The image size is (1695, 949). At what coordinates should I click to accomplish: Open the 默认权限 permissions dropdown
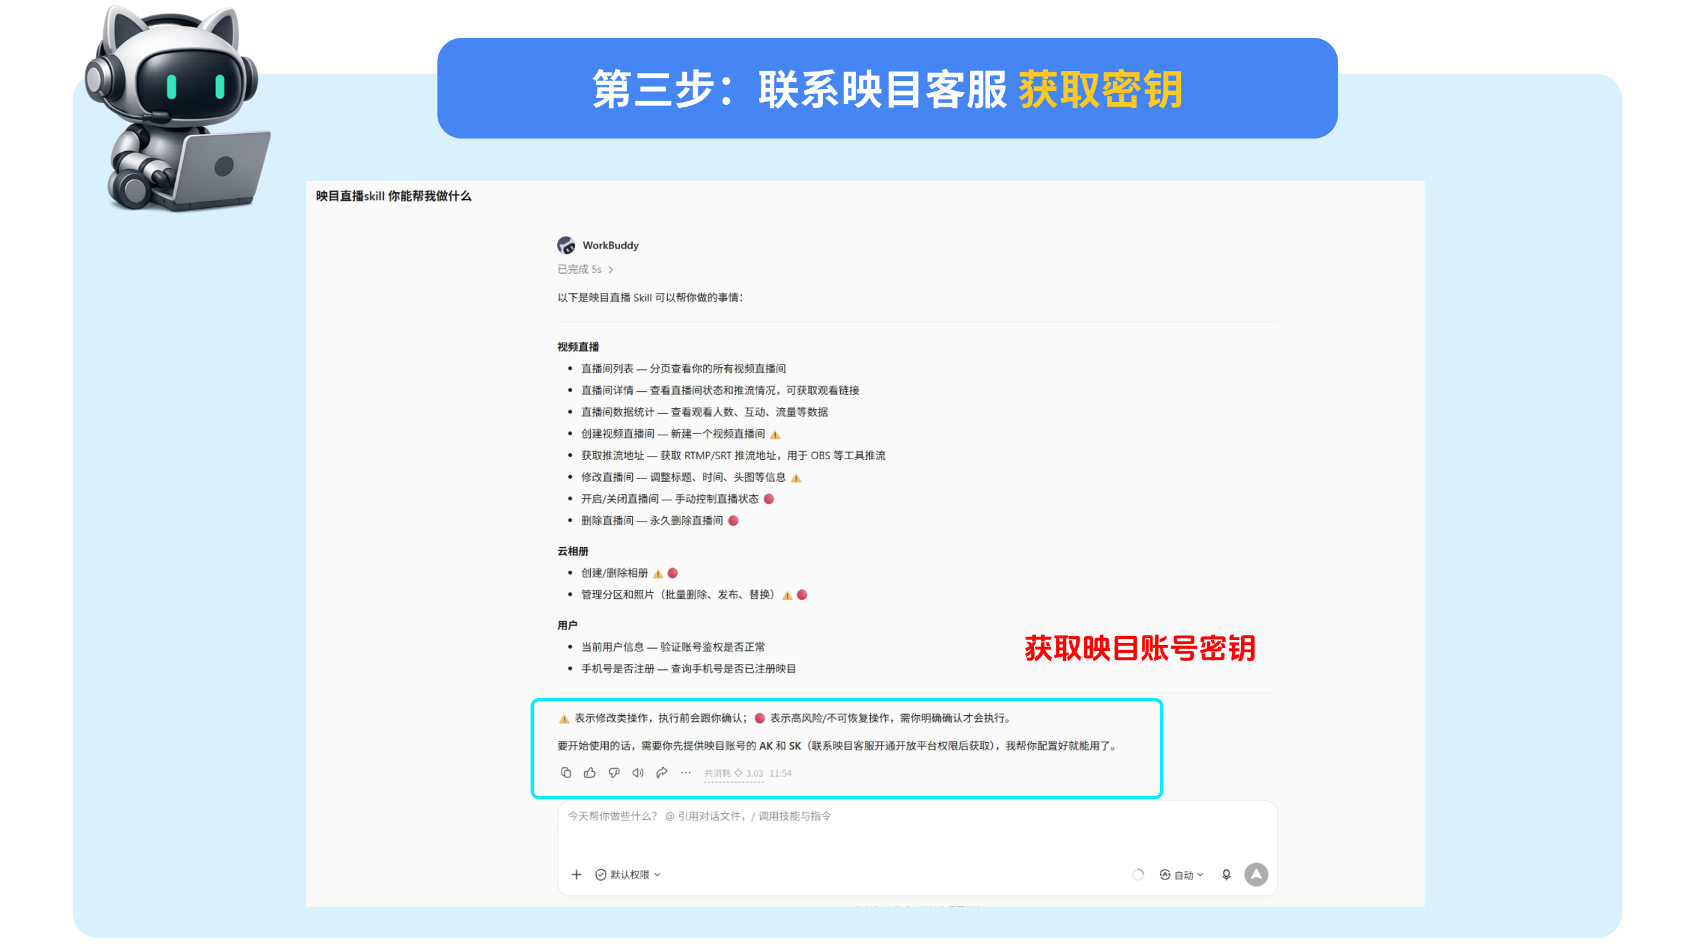coord(628,875)
